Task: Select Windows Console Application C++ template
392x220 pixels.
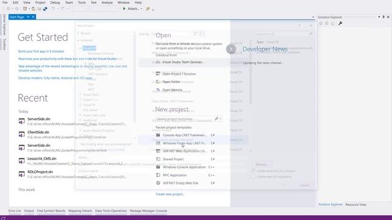Action: [x=185, y=167]
